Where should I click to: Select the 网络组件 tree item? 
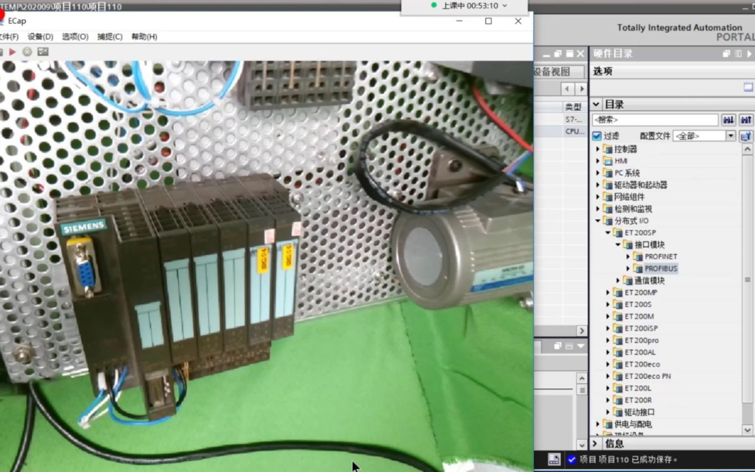pos(629,197)
